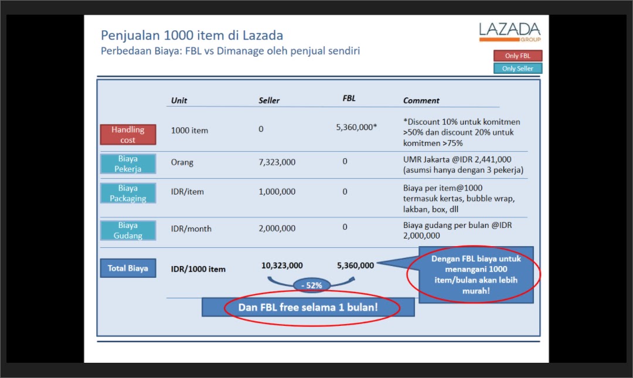Click the '*Discount 10% untuk komitmen' comment

461,132
